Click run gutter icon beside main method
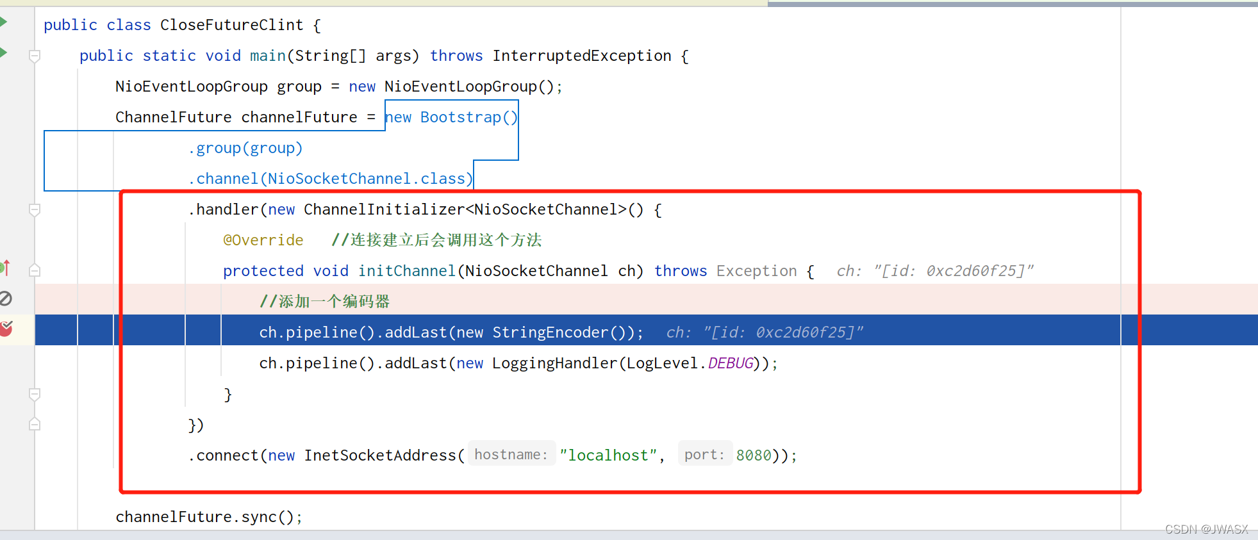This screenshot has width=1258, height=540. (x=3, y=53)
